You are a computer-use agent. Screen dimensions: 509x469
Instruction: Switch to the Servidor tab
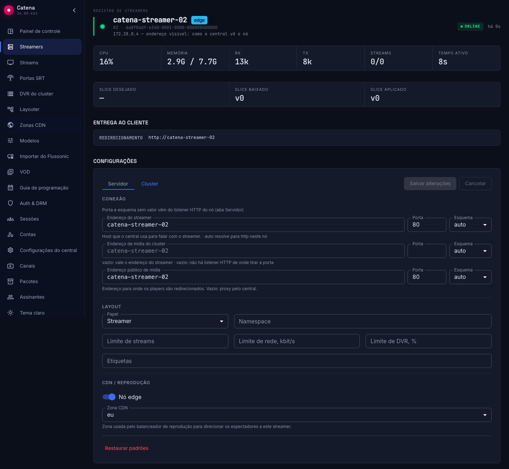[x=118, y=184]
